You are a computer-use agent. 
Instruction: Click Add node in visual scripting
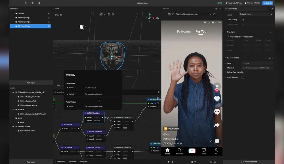[x=60, y=162]
